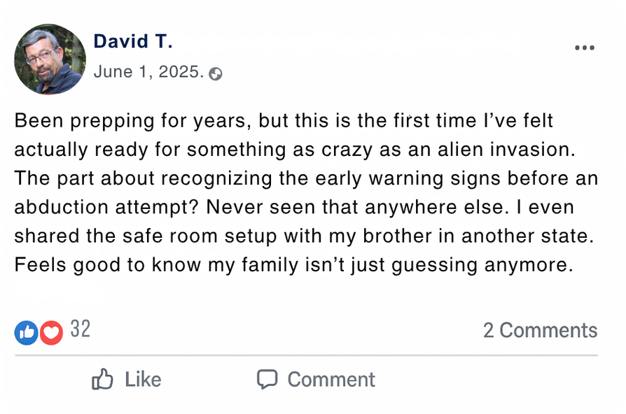Click the blue thumbs-up reaction icon

click(x=26, y=332)
